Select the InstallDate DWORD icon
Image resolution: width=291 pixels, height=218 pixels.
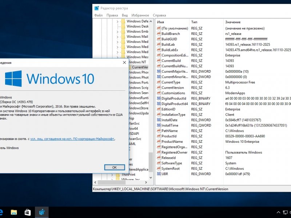pyautogui.click(x=159, y=120)
